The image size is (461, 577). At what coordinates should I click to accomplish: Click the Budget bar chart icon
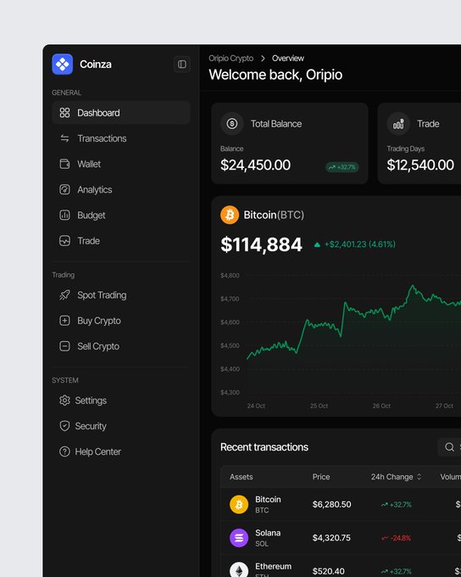point(64,215)
